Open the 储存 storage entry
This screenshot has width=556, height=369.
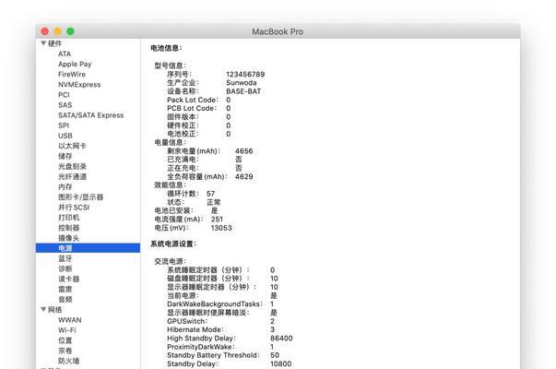65,156
